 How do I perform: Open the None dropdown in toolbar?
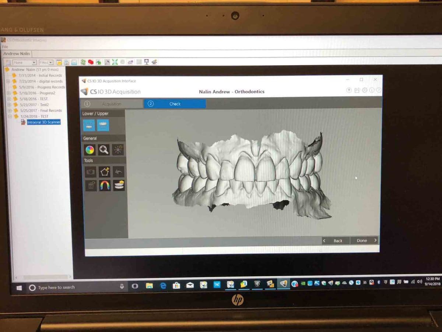[x=24, y=63]
